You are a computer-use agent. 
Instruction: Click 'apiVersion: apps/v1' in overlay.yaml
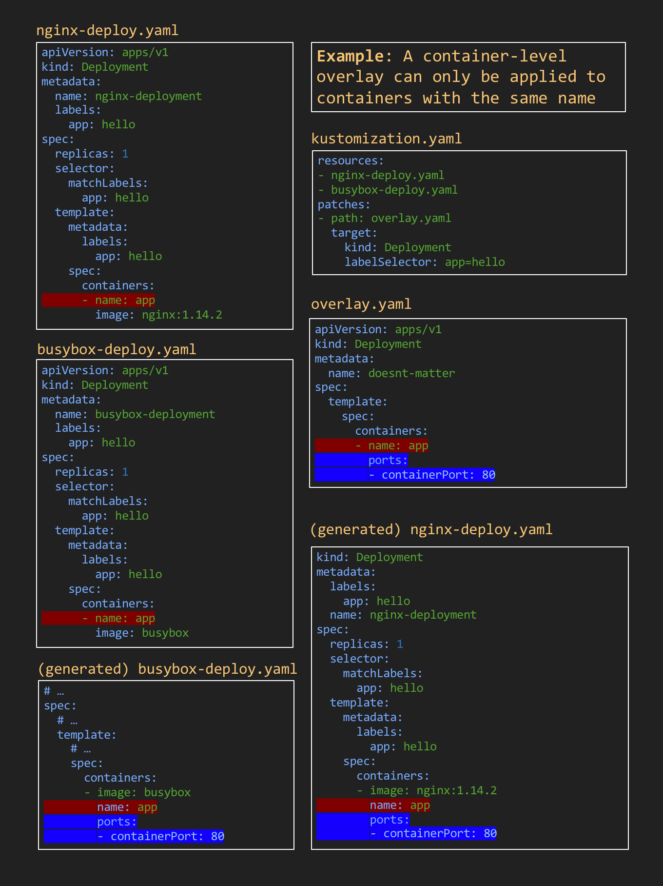point(378,329)
